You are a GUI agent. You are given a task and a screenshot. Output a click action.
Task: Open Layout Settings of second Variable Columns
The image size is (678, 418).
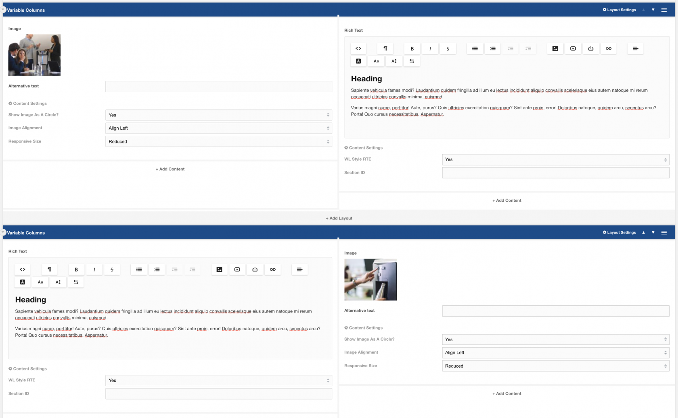(x=619, y=232)
